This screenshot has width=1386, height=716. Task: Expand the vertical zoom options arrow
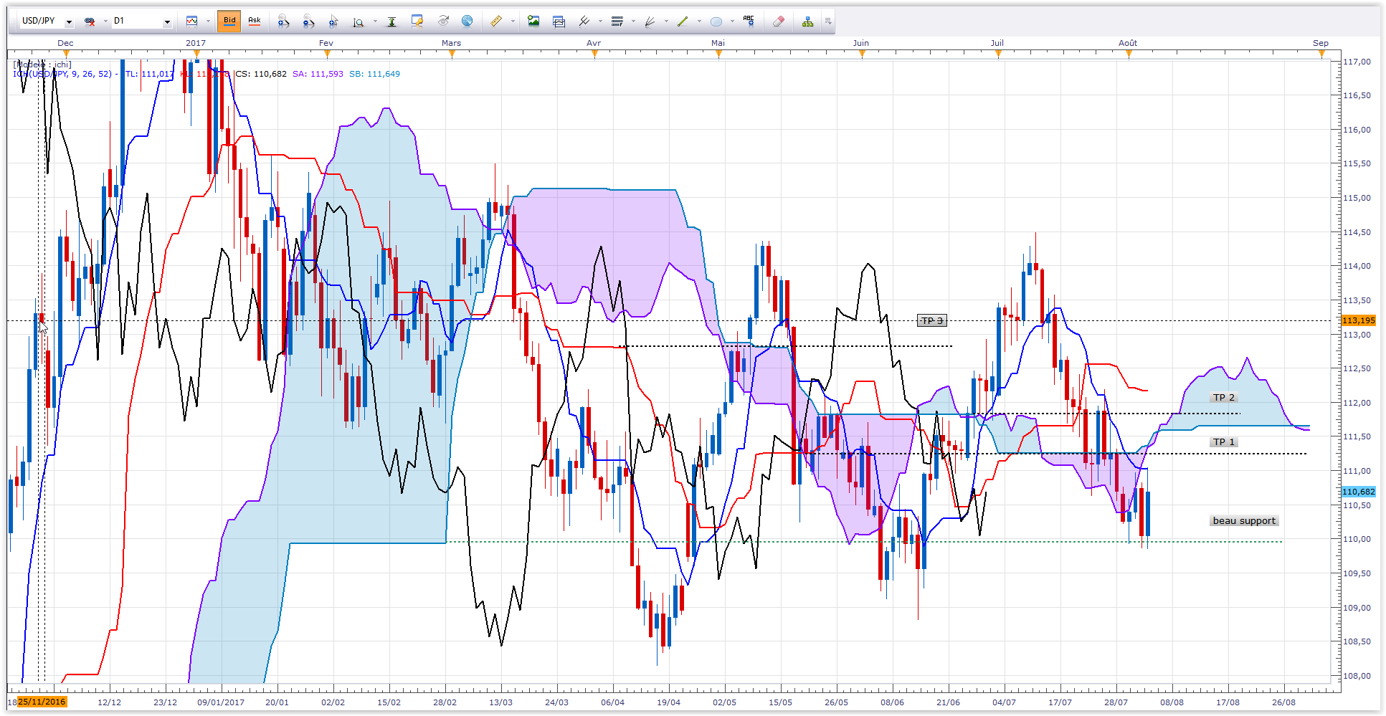click(x=375, y=22)
